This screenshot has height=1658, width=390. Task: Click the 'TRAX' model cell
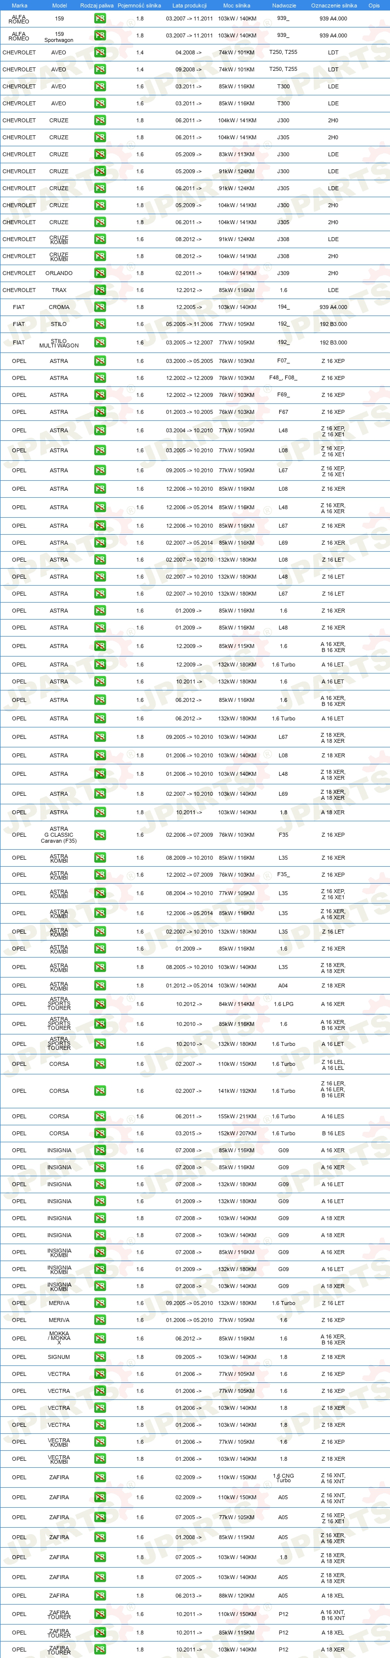pyautogui.click(x=59, y=290)
